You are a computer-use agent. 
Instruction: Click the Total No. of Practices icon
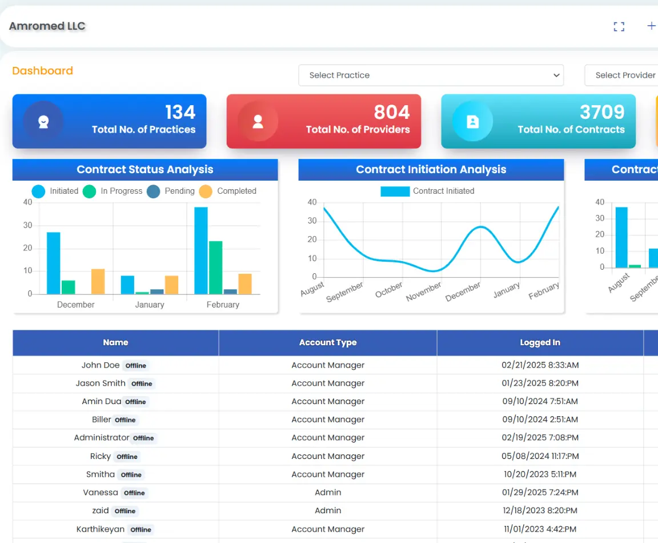[43, 121]
